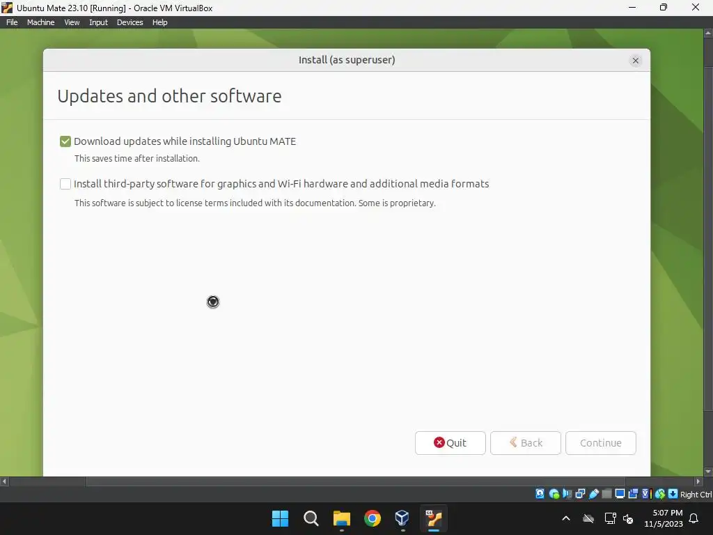The height and width of the screenshot is (535, 713).
Task: Click the hard disk activity indicator icon
Action: pyautogui.click(x=540, y=494)
